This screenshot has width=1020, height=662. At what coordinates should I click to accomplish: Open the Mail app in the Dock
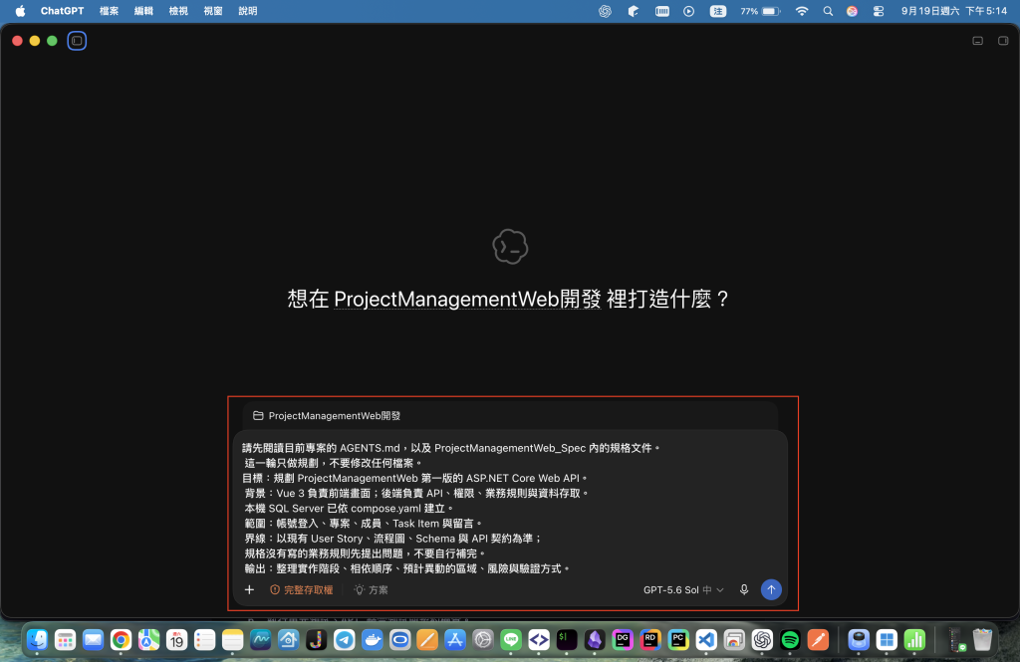(93, 640)
